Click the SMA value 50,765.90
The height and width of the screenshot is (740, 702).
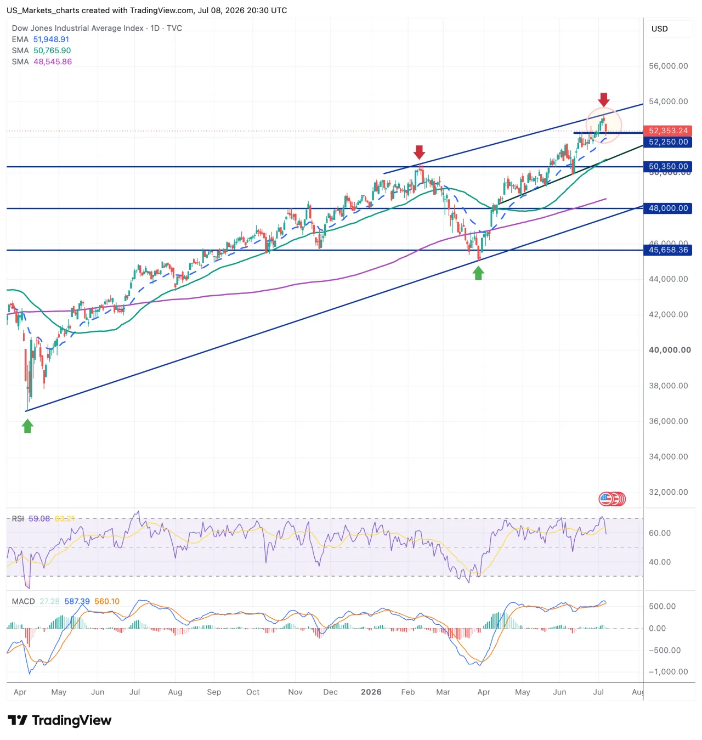[x=52, y=50]
